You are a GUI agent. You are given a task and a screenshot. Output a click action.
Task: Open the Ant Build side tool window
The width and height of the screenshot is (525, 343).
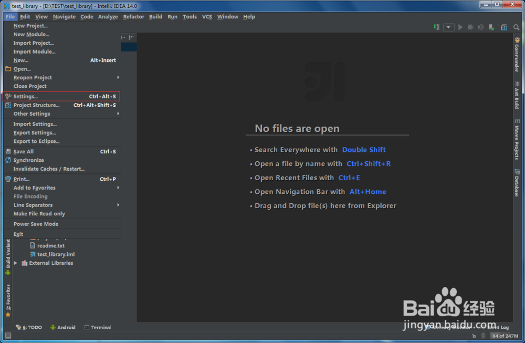517,95
